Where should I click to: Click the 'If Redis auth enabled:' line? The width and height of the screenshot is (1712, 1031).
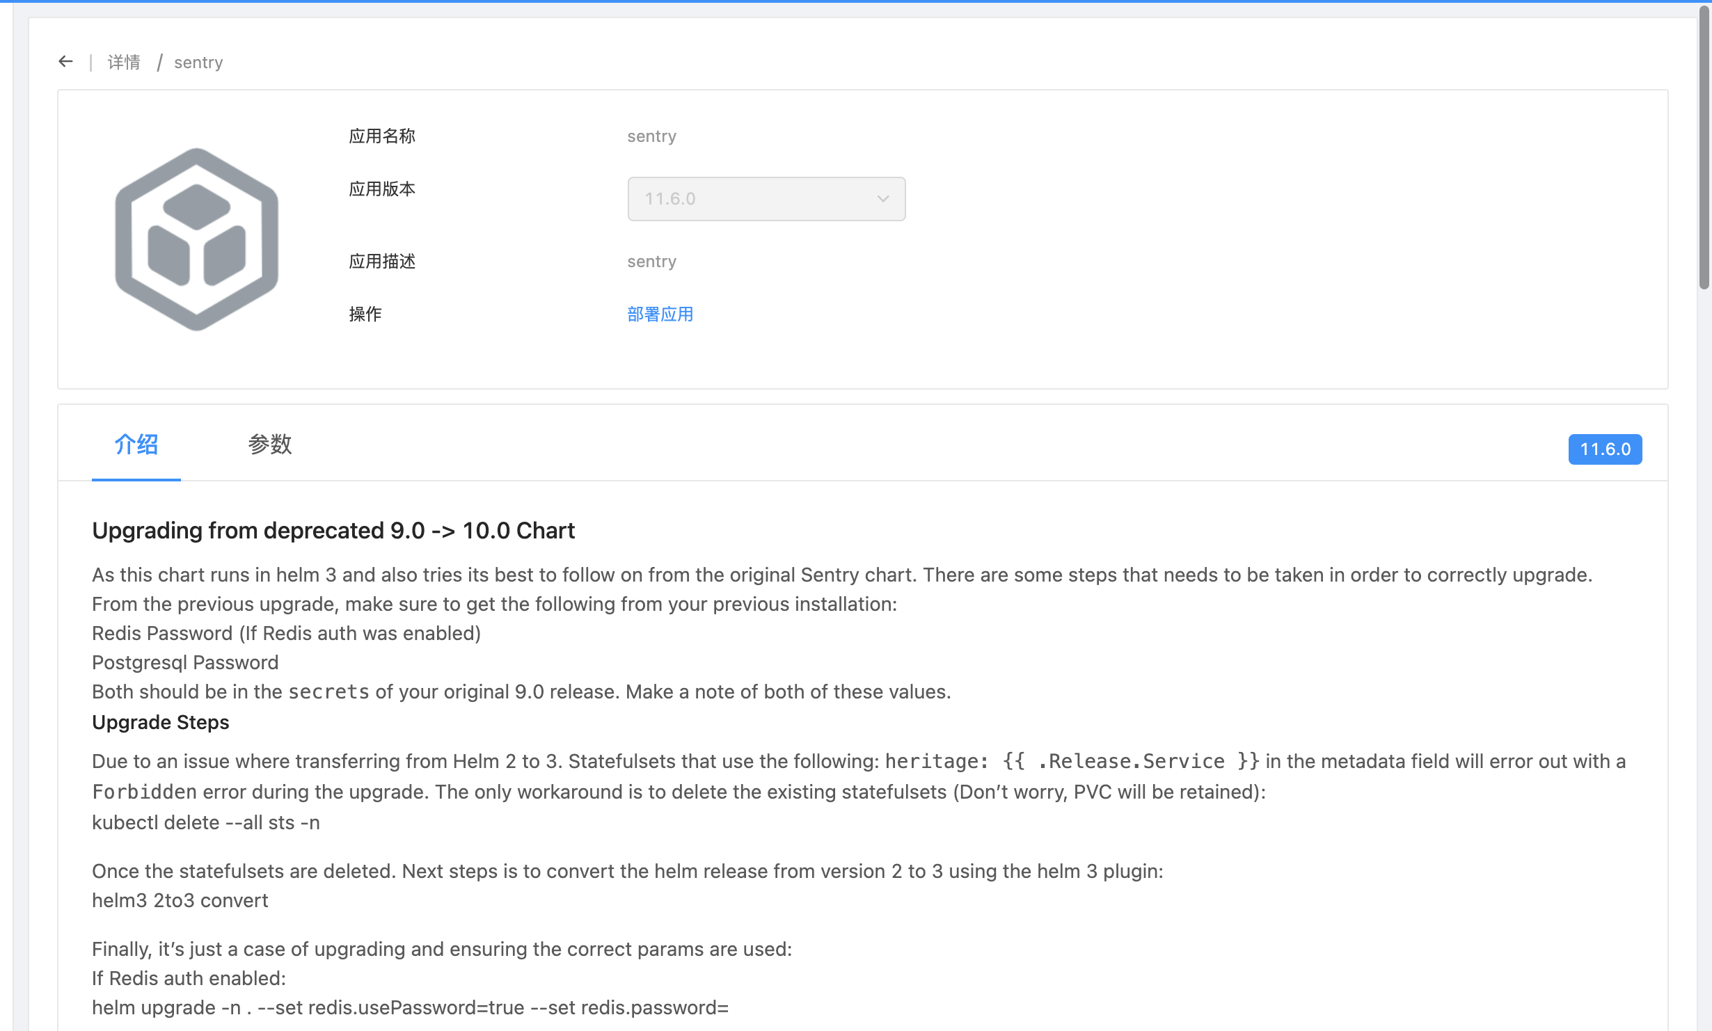[189, 978]
